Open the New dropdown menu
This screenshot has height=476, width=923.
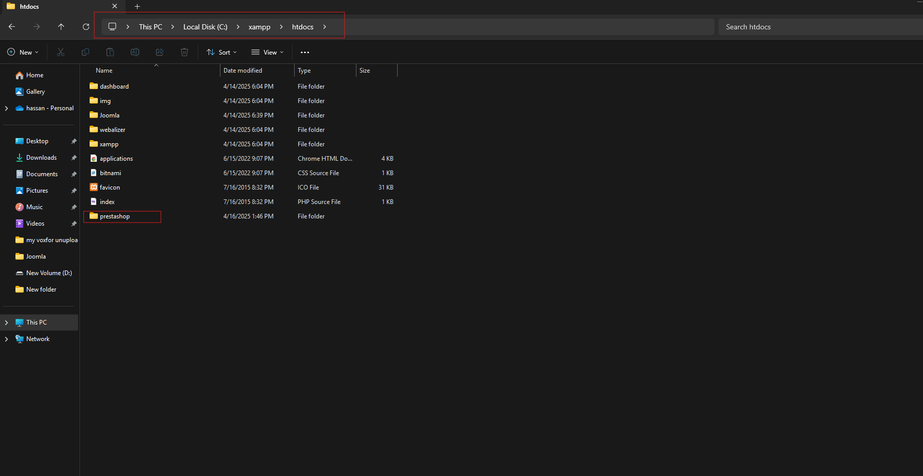pos(23,52)
